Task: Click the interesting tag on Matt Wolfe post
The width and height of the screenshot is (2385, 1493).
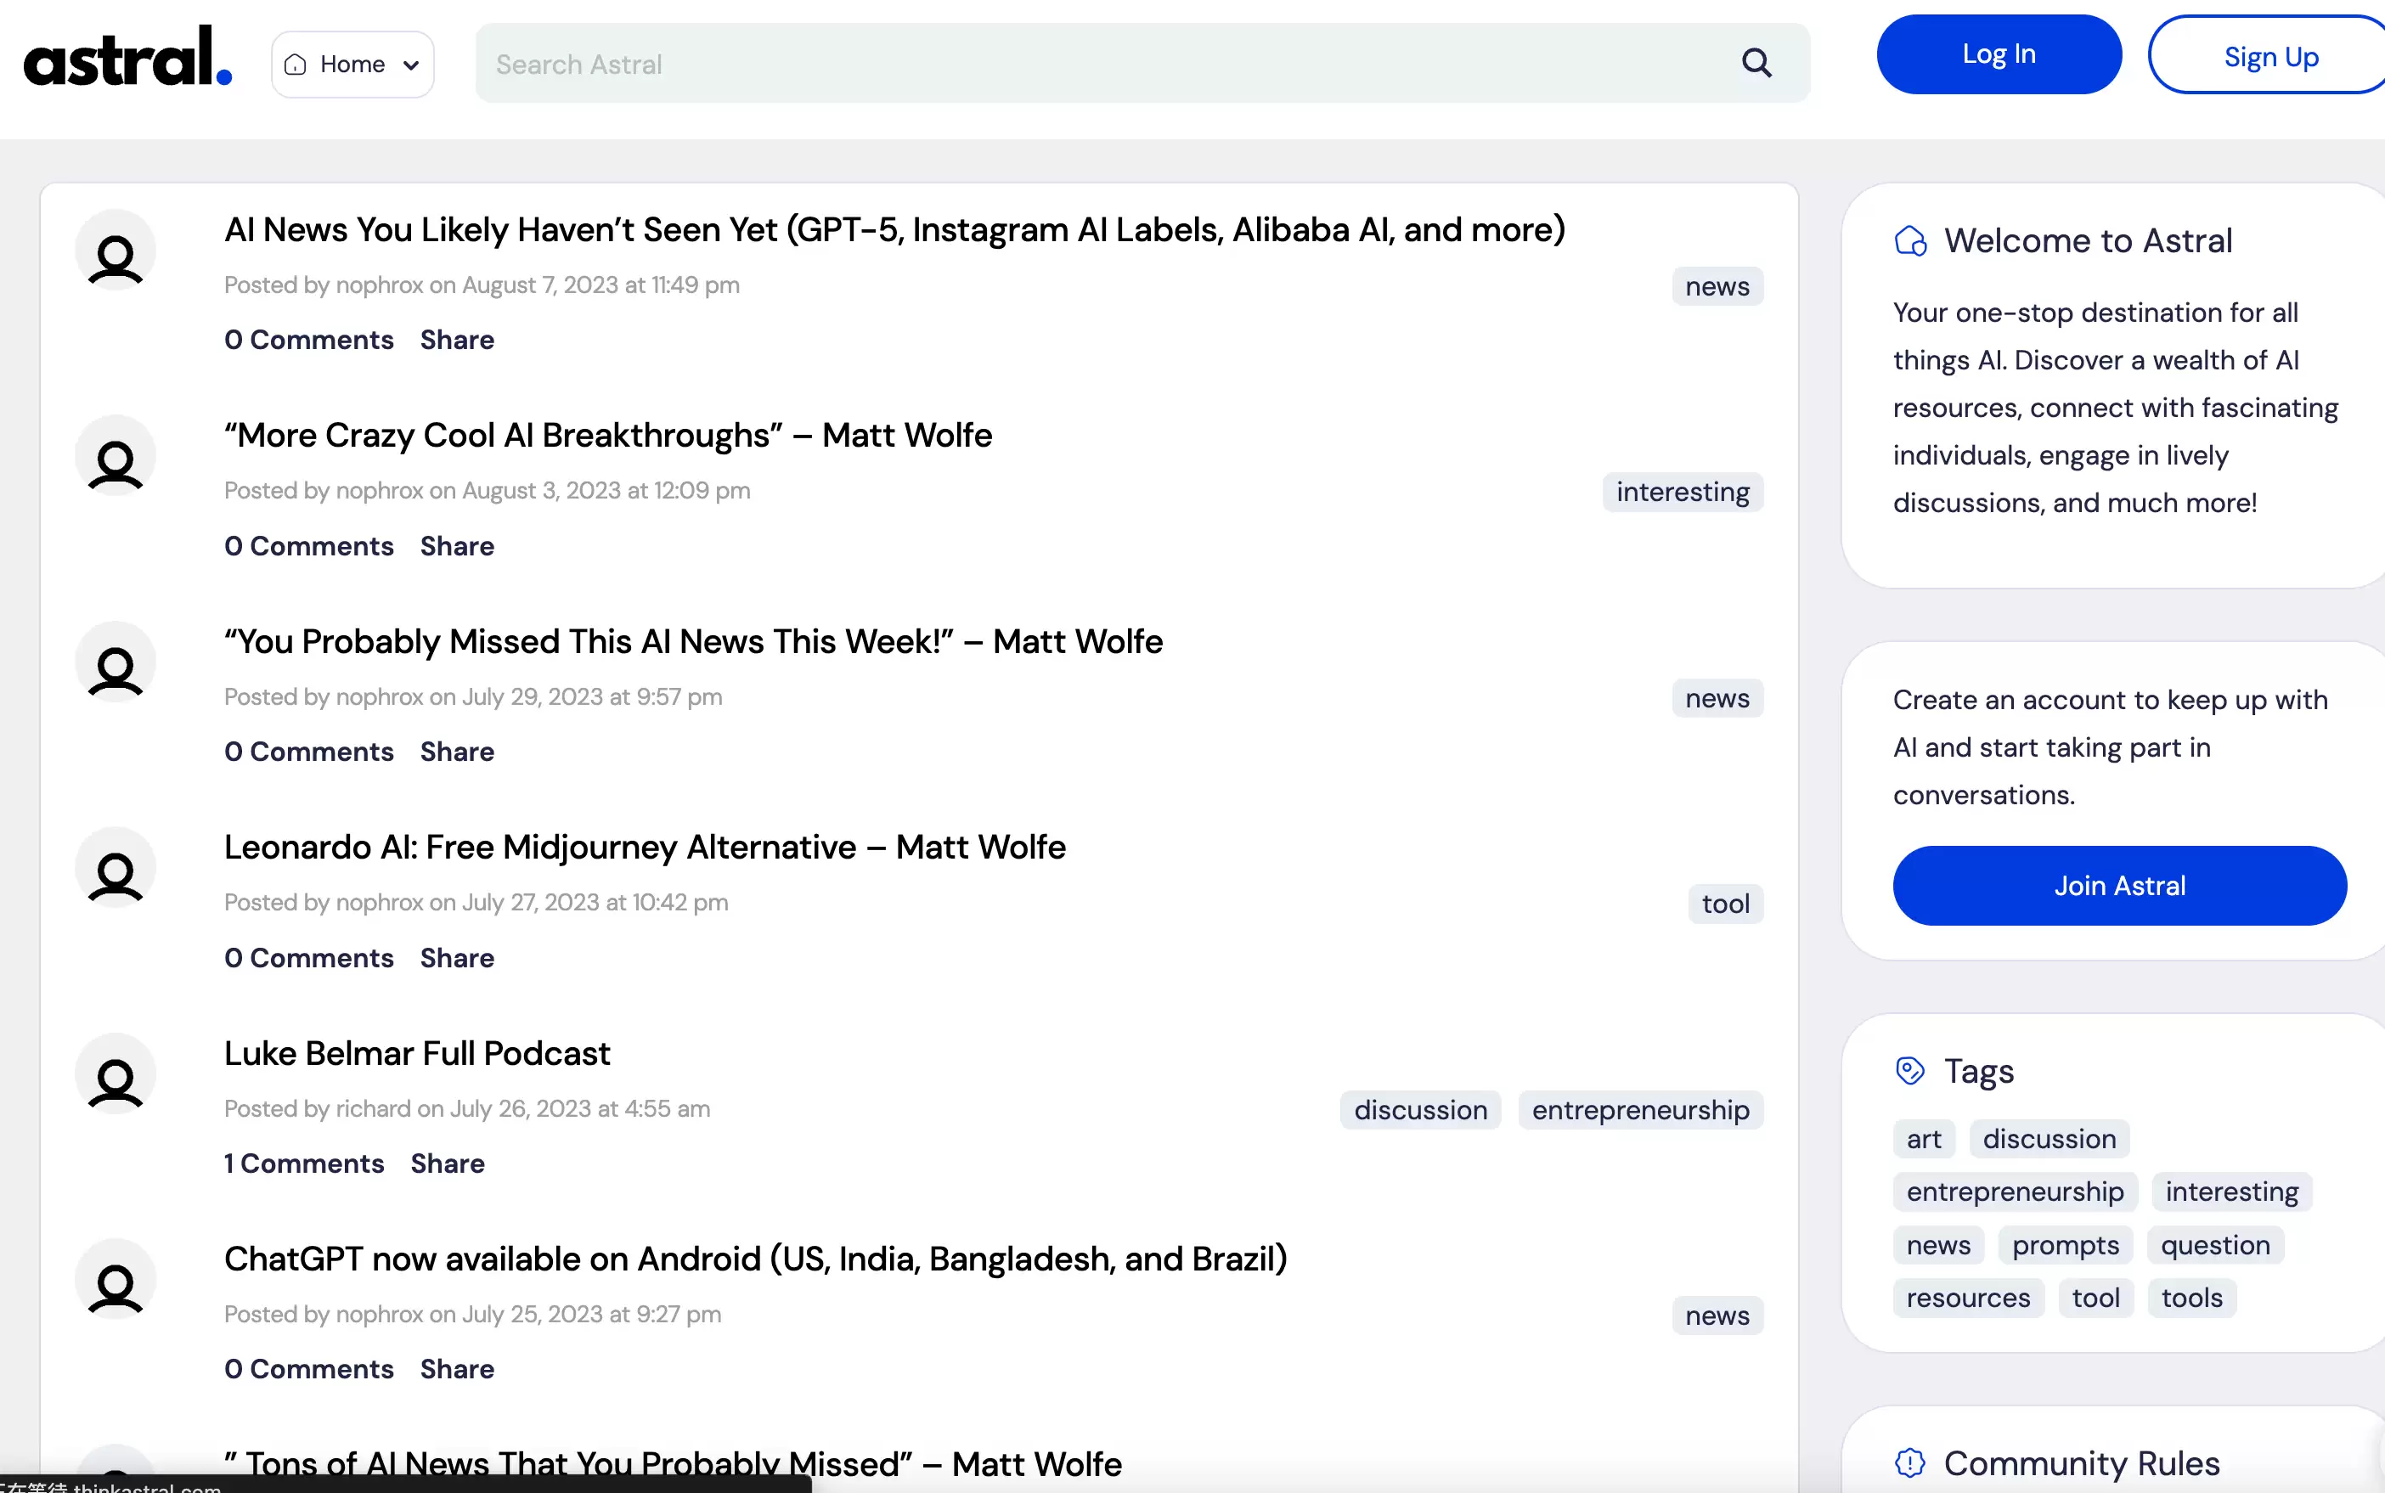Action: [1682, 492]
